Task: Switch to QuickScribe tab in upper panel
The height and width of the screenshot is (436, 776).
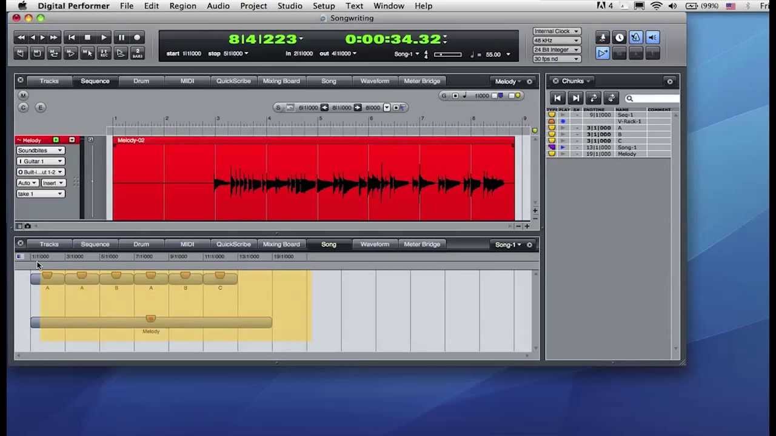Action: tap(233, 81)
